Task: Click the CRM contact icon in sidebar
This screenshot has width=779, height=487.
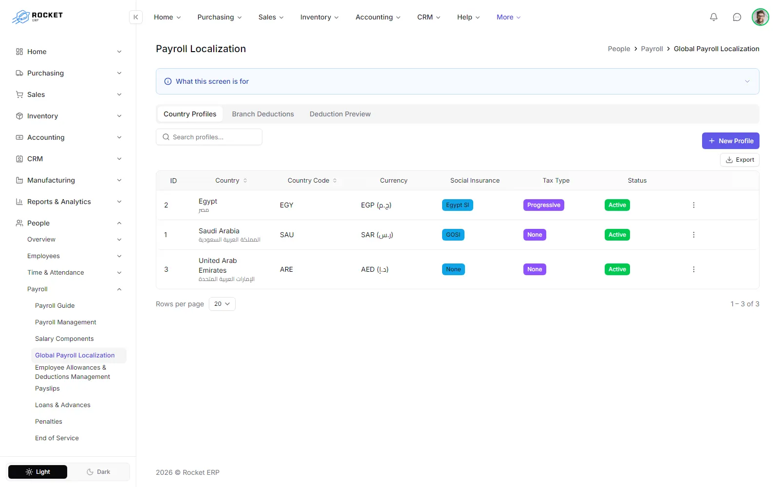Action: 19,159
